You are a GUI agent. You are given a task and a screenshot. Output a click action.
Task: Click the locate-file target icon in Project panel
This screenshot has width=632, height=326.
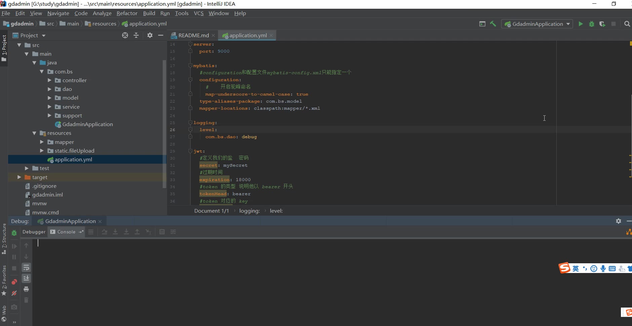125,35
